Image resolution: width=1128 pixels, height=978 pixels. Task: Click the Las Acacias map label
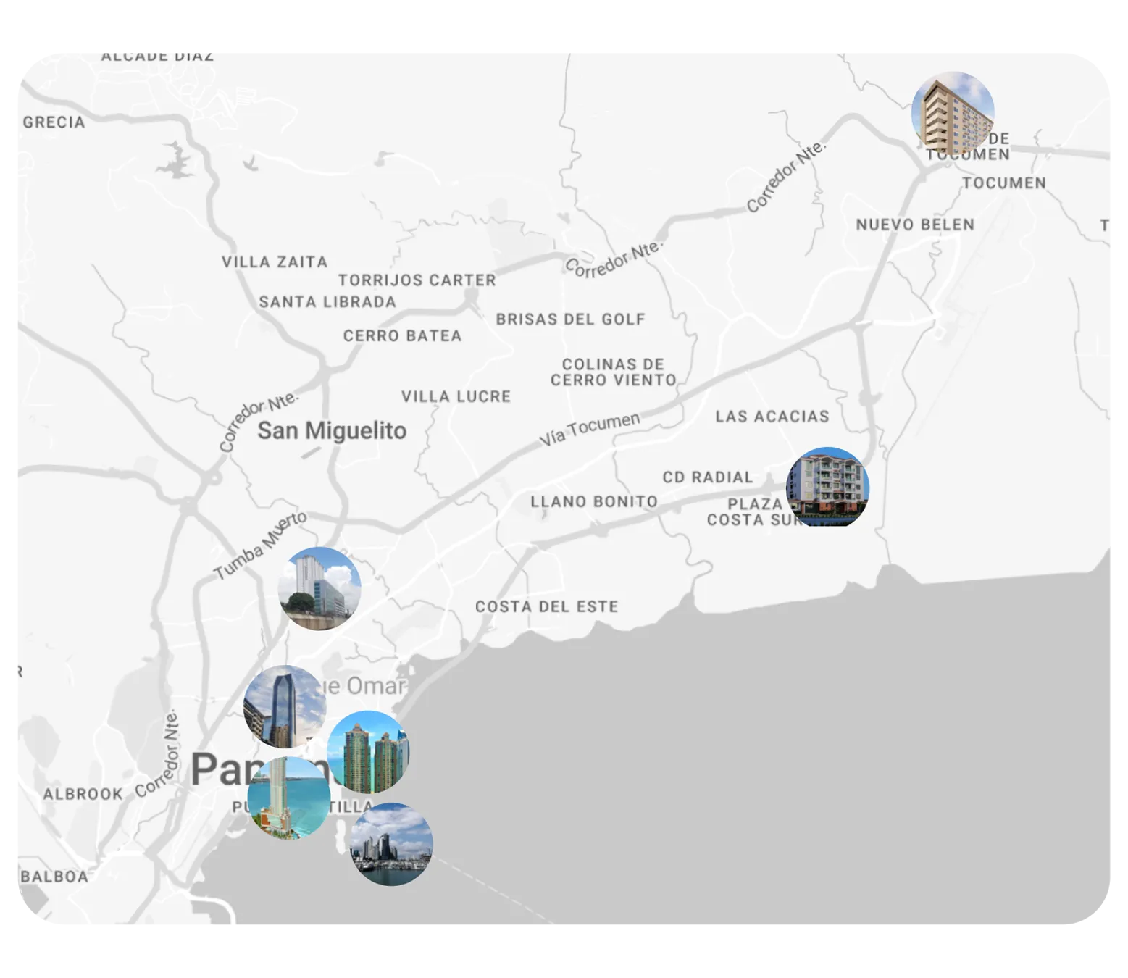point(772,416)
